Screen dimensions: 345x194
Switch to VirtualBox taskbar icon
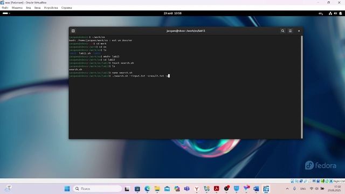266,189
